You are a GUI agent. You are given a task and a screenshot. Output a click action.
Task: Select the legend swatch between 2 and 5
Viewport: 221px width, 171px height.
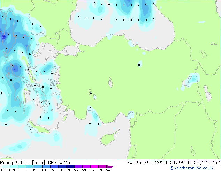click(x=30, y=166)
